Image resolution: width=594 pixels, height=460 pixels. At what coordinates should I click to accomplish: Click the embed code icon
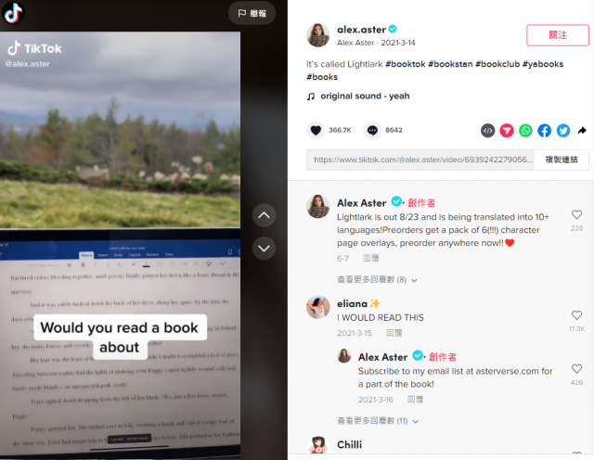pos(488,131)
